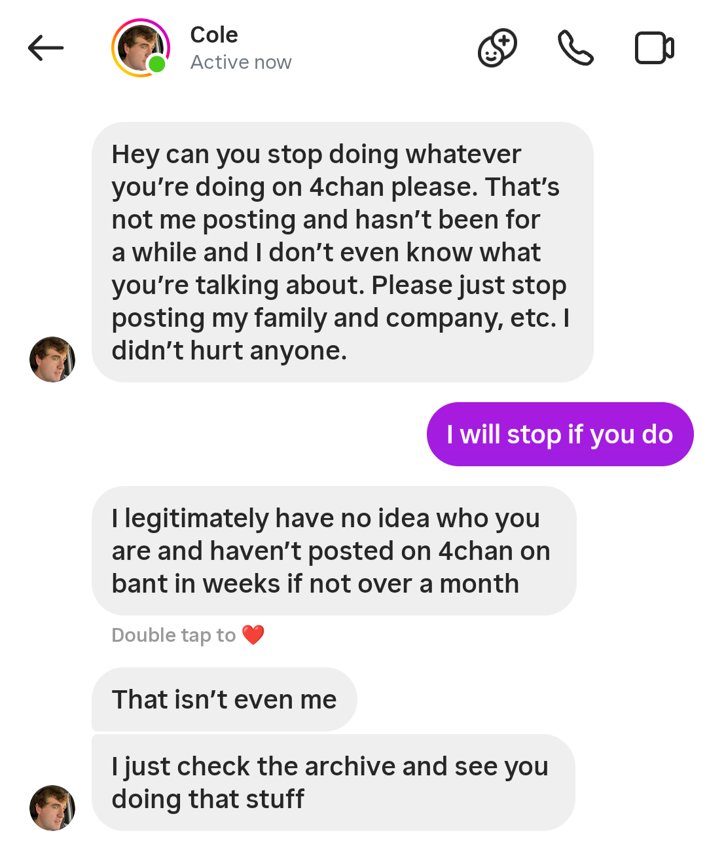Start a video call with Cole
Screen dimensions: 707x848
coord(654,48)
